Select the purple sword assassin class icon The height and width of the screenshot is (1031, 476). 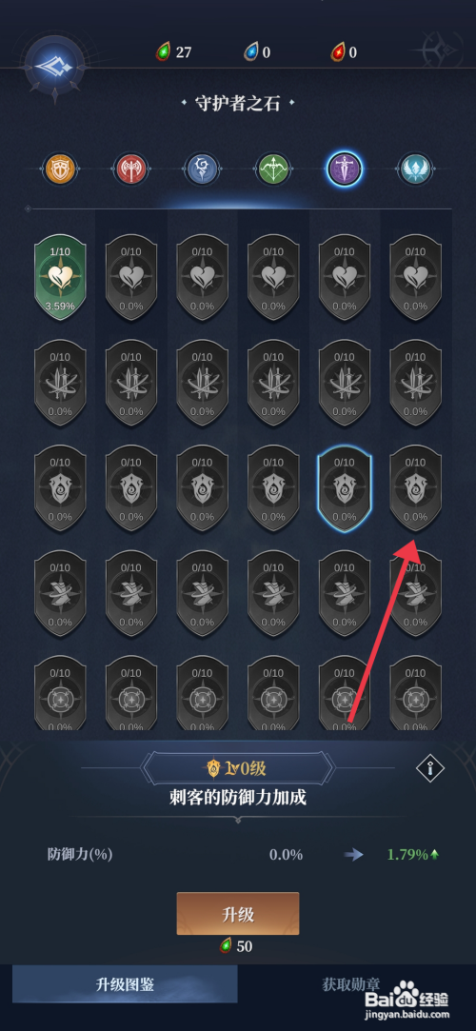point(344,169)
